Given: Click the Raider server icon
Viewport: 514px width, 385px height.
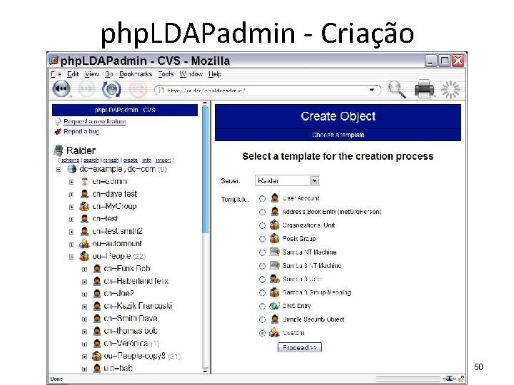Looking at the screenshot, I should click(x=58, y=150).
